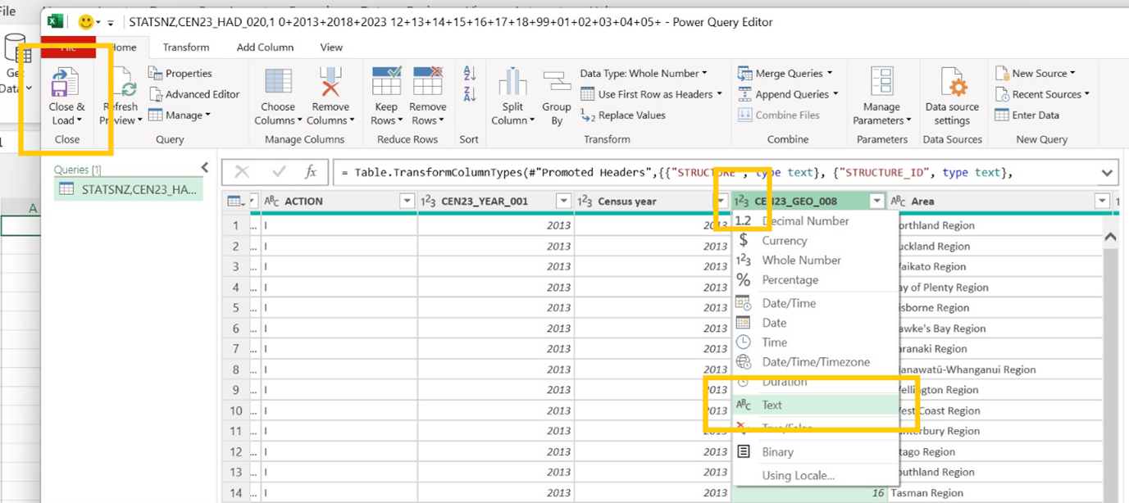Viewport: 1129px width, 503px height.
Task: Choose Date/Time data type
Action: 789,303
